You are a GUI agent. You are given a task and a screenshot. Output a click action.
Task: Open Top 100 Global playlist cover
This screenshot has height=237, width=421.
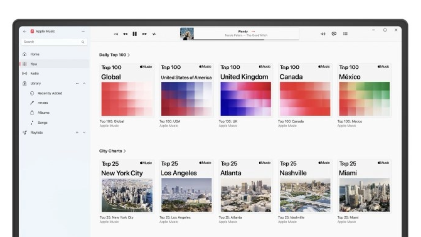click(x=127, y=90)
